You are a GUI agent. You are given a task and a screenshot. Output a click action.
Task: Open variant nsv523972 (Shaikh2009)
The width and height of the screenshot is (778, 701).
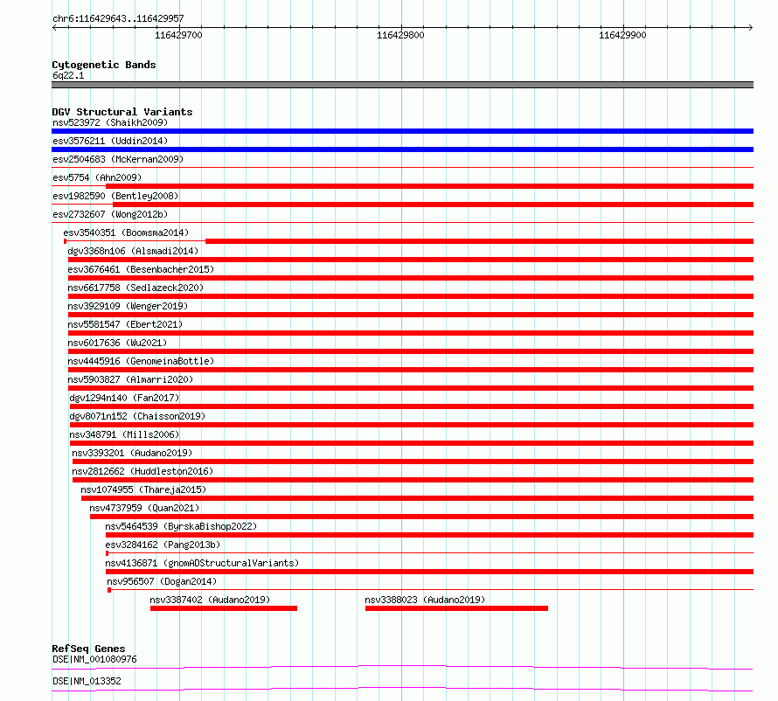110,122
